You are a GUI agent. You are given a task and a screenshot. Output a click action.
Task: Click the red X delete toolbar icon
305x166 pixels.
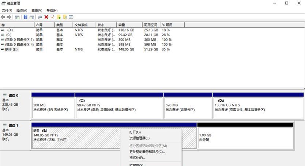46,17
